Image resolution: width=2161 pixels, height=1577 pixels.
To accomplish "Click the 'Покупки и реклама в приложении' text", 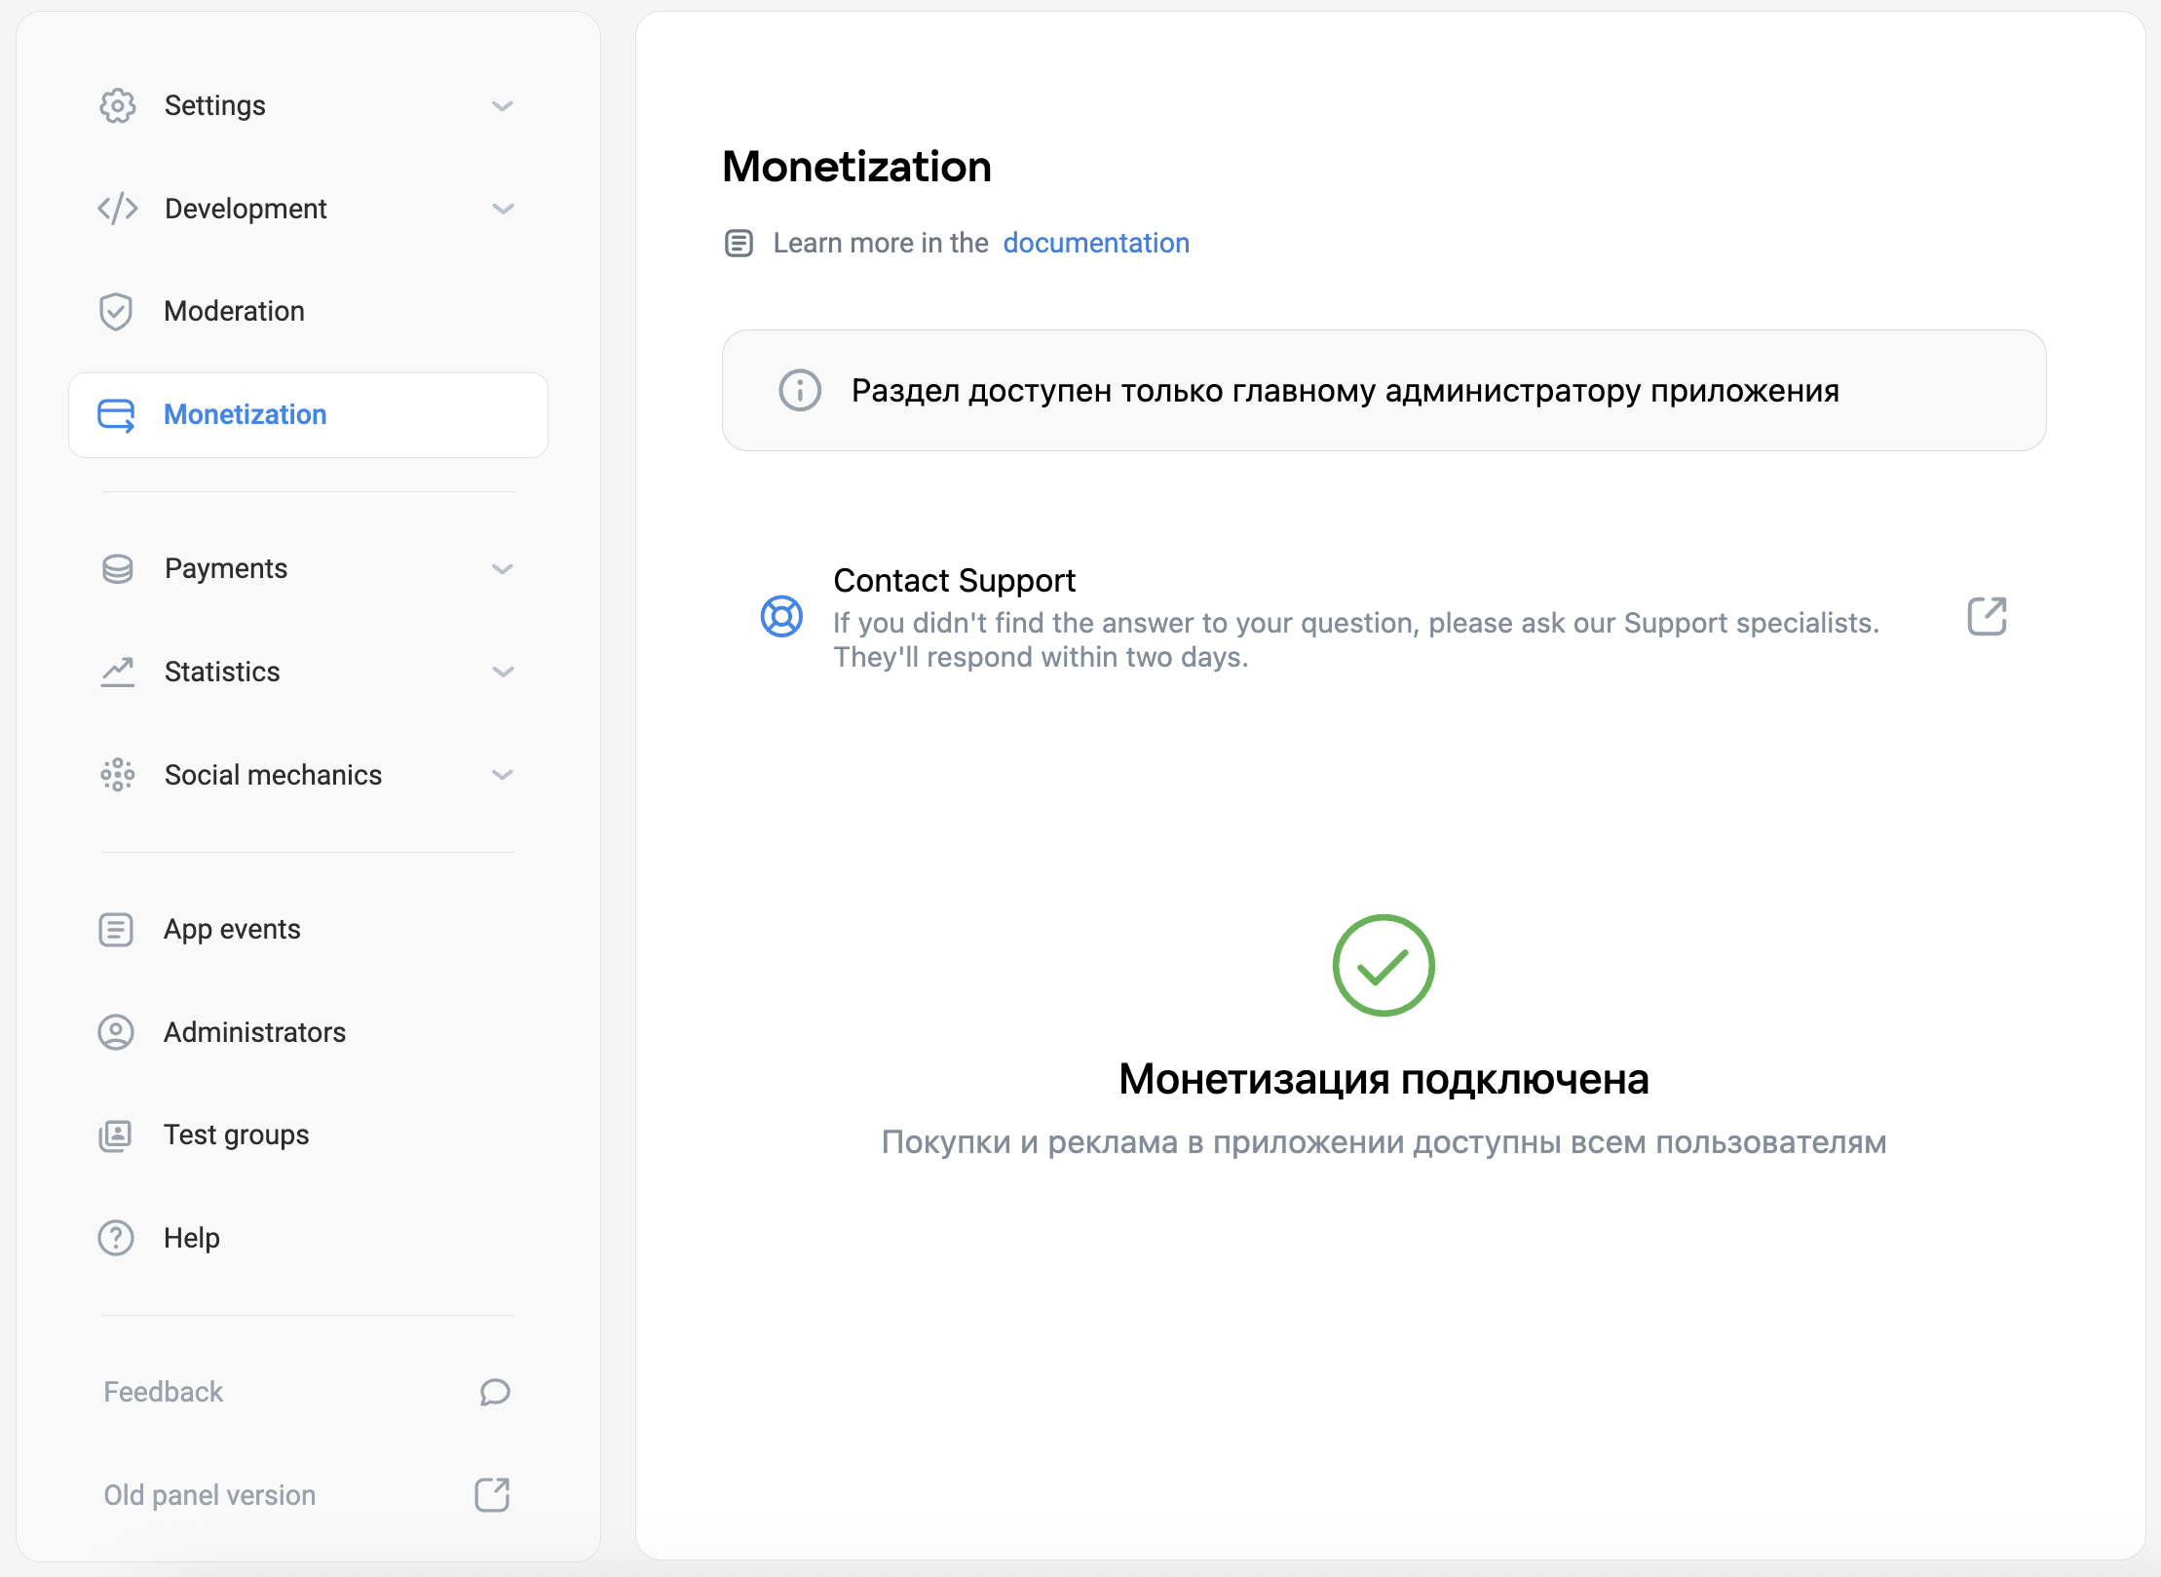I will (1384, 1142).
